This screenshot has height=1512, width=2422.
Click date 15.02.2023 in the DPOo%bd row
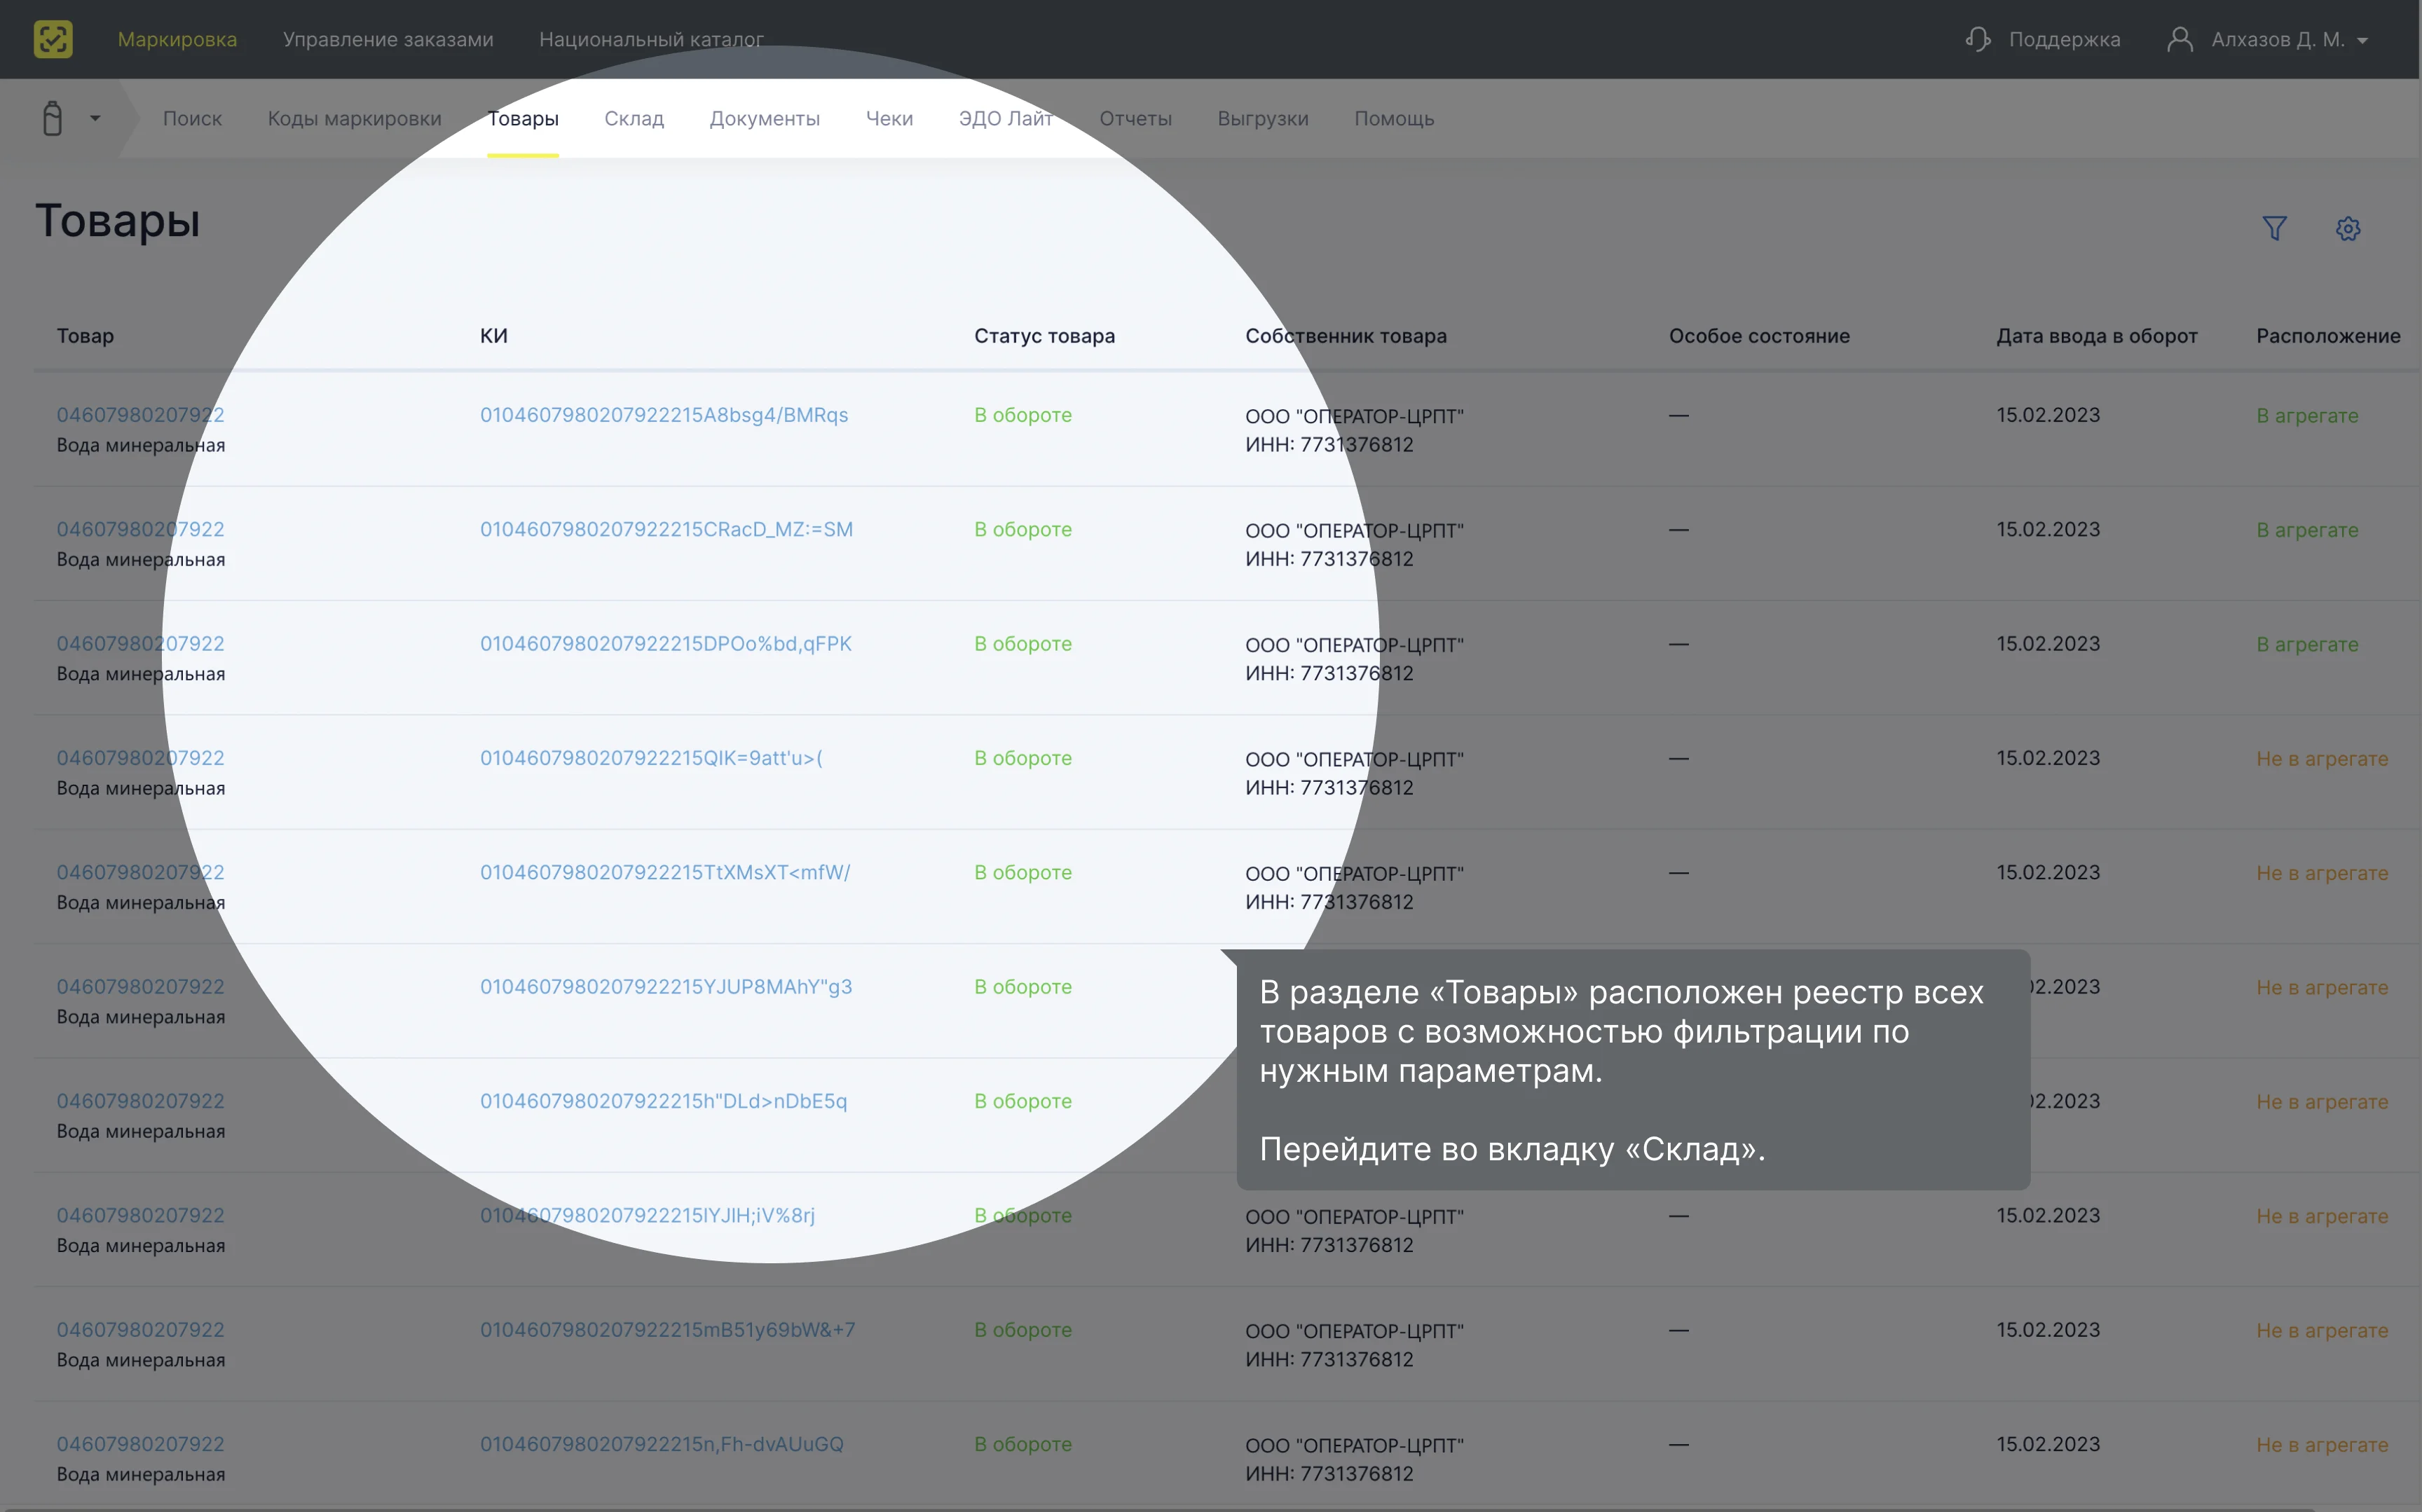point(2048,644)
